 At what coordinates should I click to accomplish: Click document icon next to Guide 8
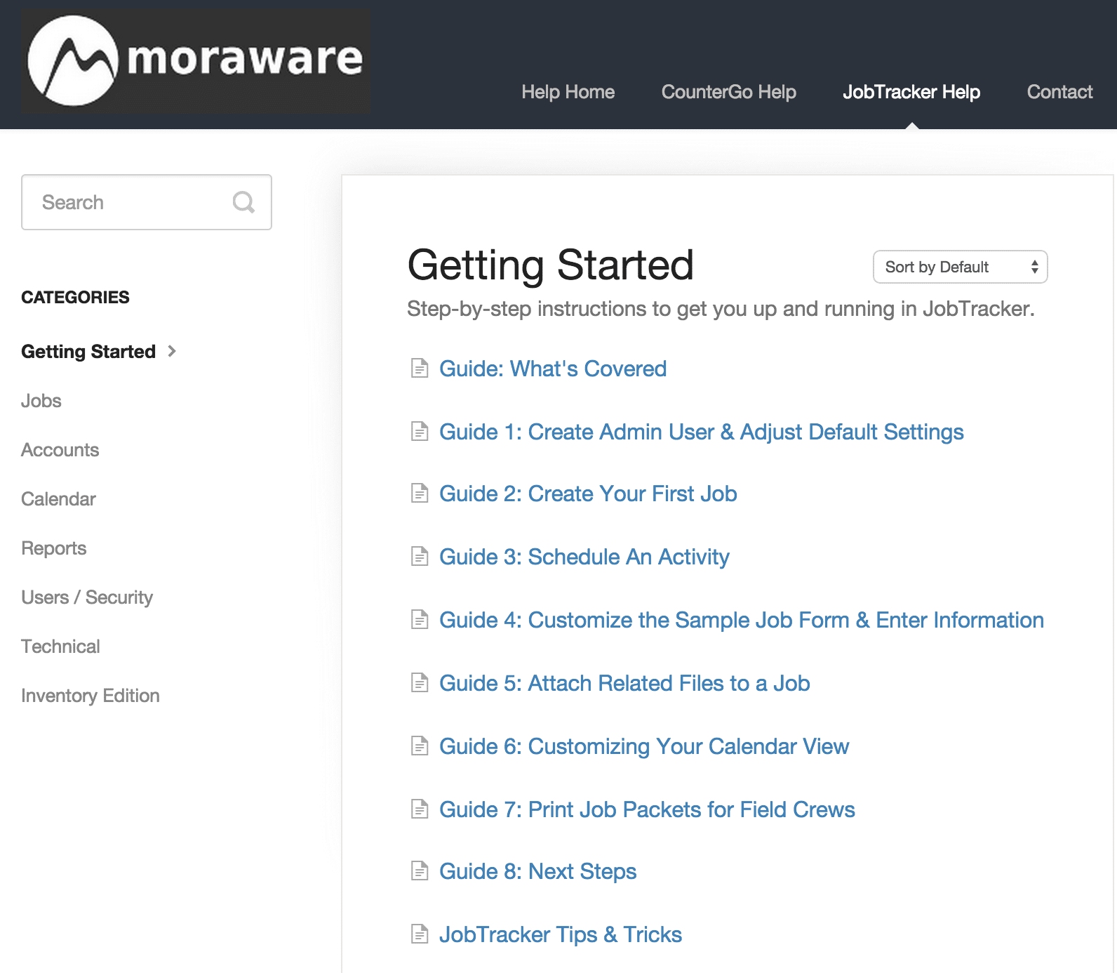tap(420, 871)
